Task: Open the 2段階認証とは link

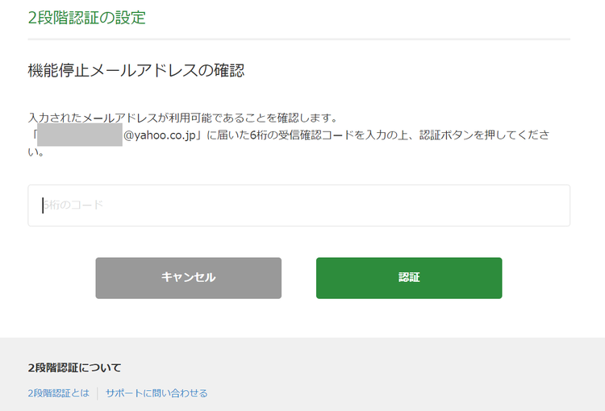Action: [58, 393]
